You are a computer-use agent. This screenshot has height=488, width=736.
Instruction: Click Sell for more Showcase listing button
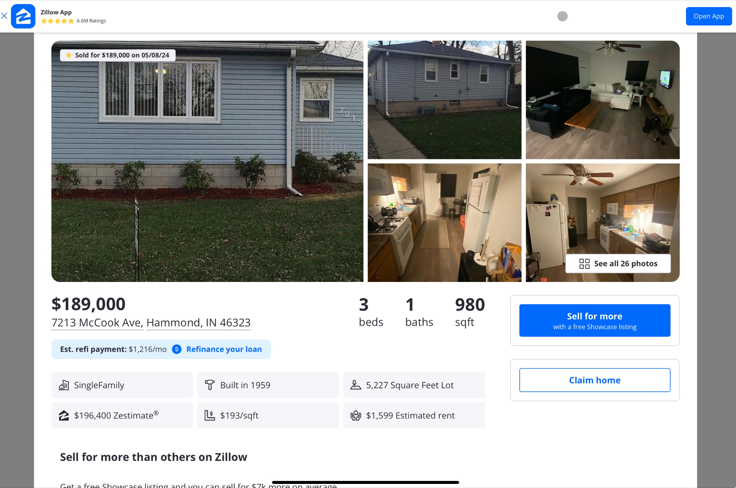point(595,321)
